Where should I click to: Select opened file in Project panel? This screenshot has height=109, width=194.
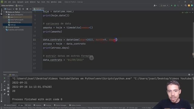click(x=16, y=9)
